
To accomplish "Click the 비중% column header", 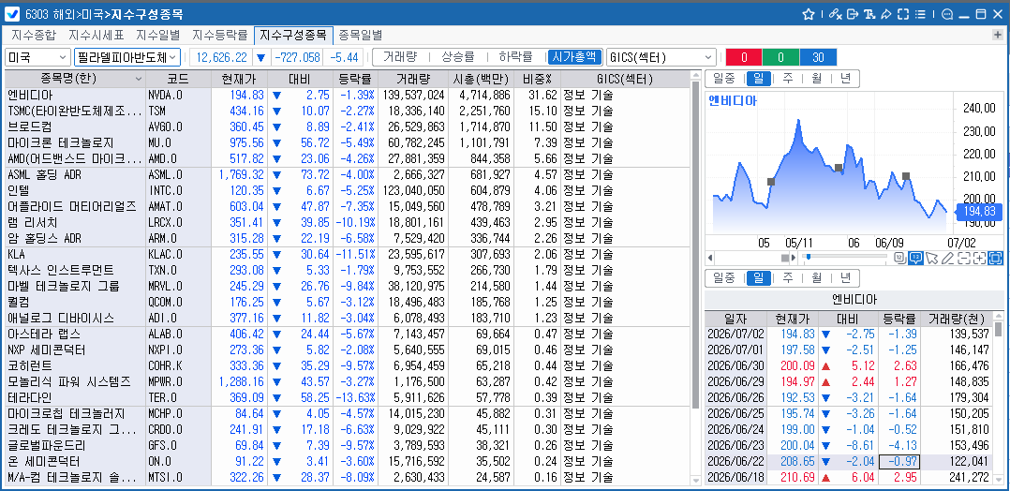I will click(x=537, y=80).
